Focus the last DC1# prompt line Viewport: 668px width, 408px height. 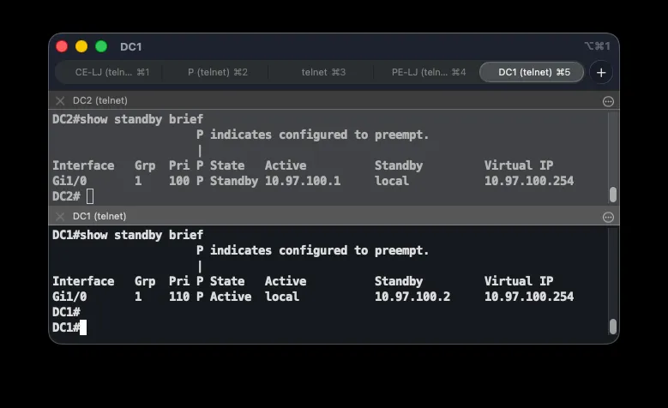69,327
